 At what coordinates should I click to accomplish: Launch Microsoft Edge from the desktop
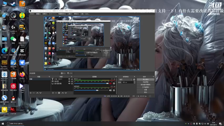[x=4, y=53]
